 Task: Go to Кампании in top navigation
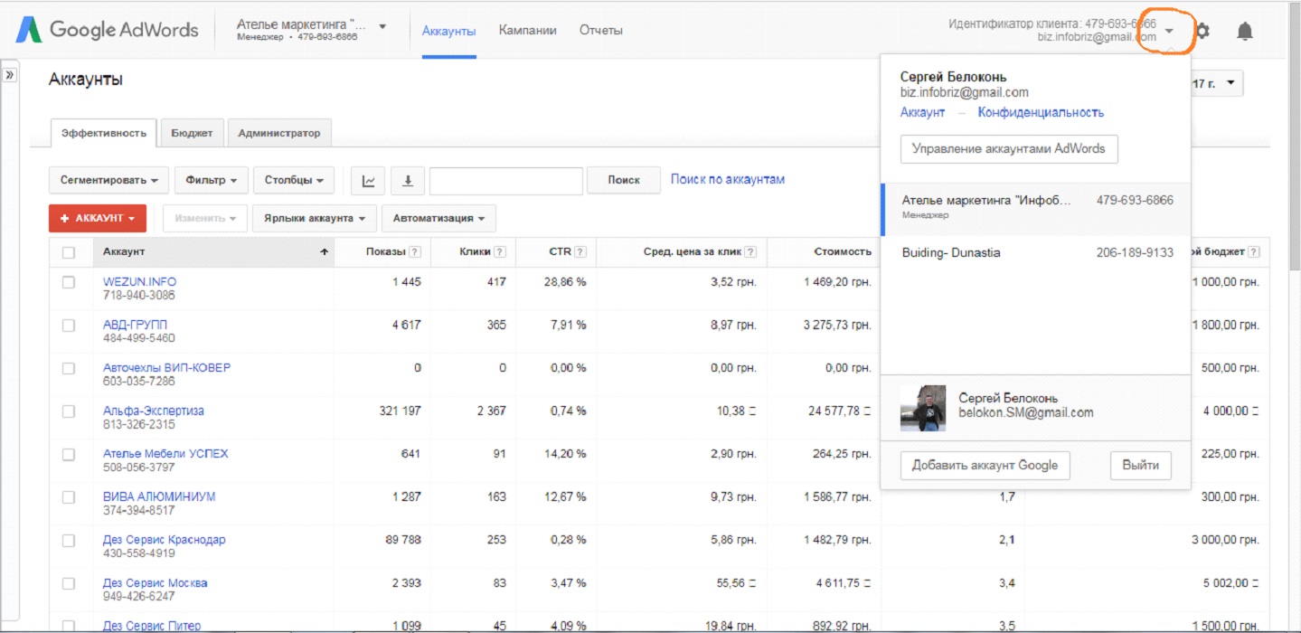(527, 30)
